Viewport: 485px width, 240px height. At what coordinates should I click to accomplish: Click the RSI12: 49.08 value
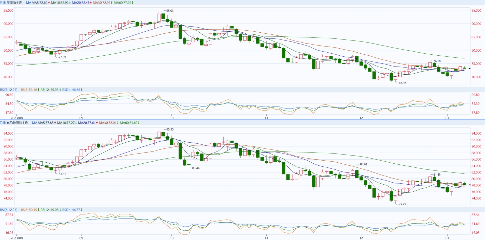point(49,210)
